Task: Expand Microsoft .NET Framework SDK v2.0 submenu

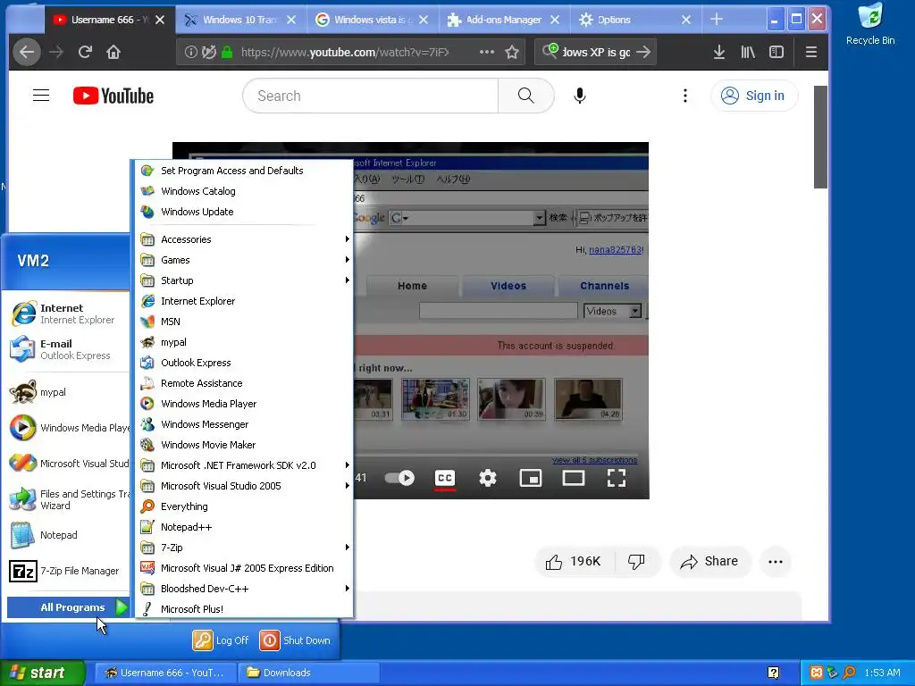Action: (245, 464)
